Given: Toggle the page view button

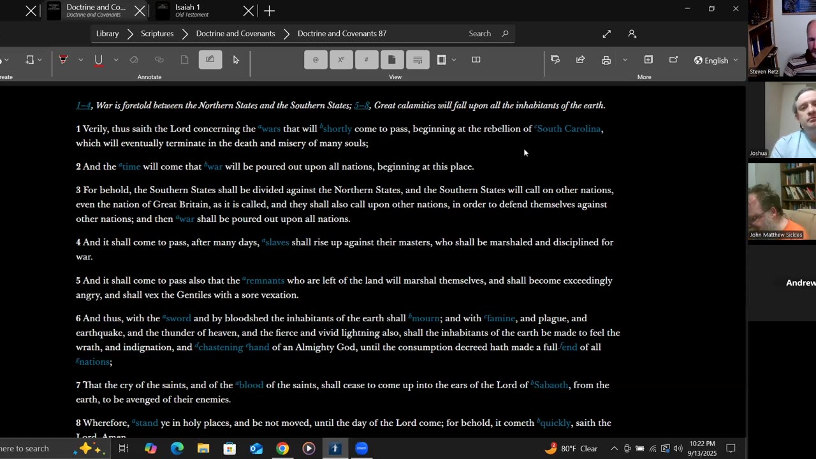Looking at the screenshot, I should tap(392, 60).
